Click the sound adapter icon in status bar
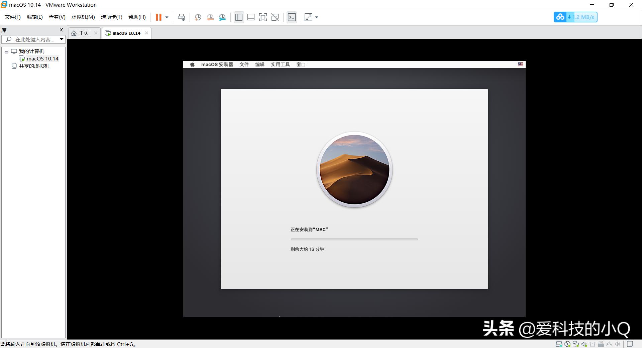 (584, 344)
